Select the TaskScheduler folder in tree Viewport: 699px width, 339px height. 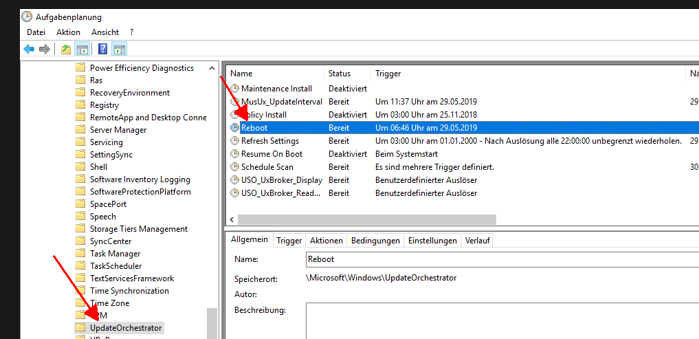(115, 266)
